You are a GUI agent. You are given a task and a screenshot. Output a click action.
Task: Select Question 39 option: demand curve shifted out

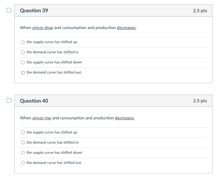[23, 72]
